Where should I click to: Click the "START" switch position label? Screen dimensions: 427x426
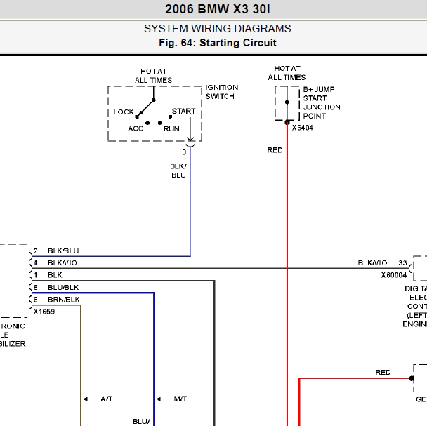coord(184,111)
